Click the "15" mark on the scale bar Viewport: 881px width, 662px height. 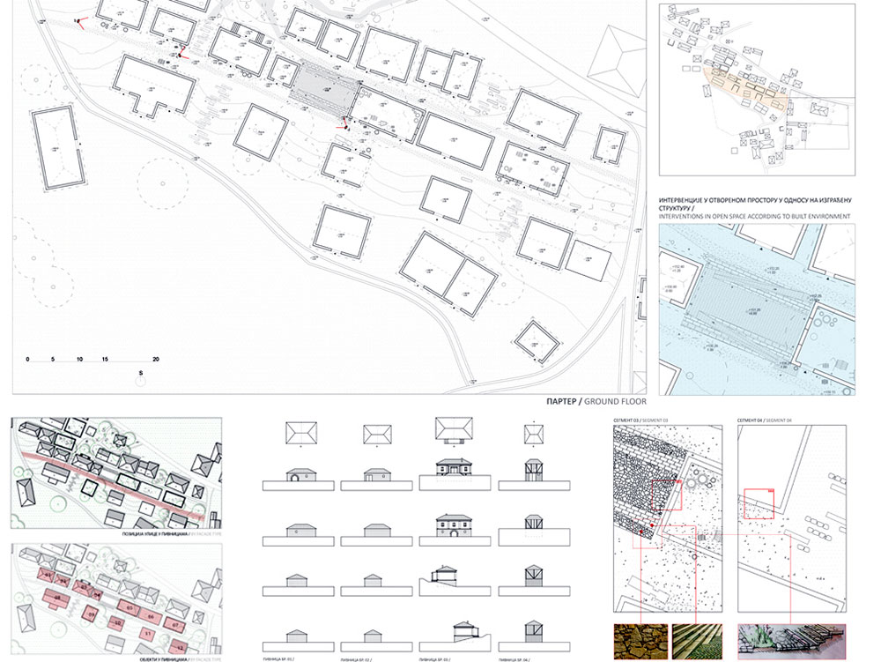105,359
